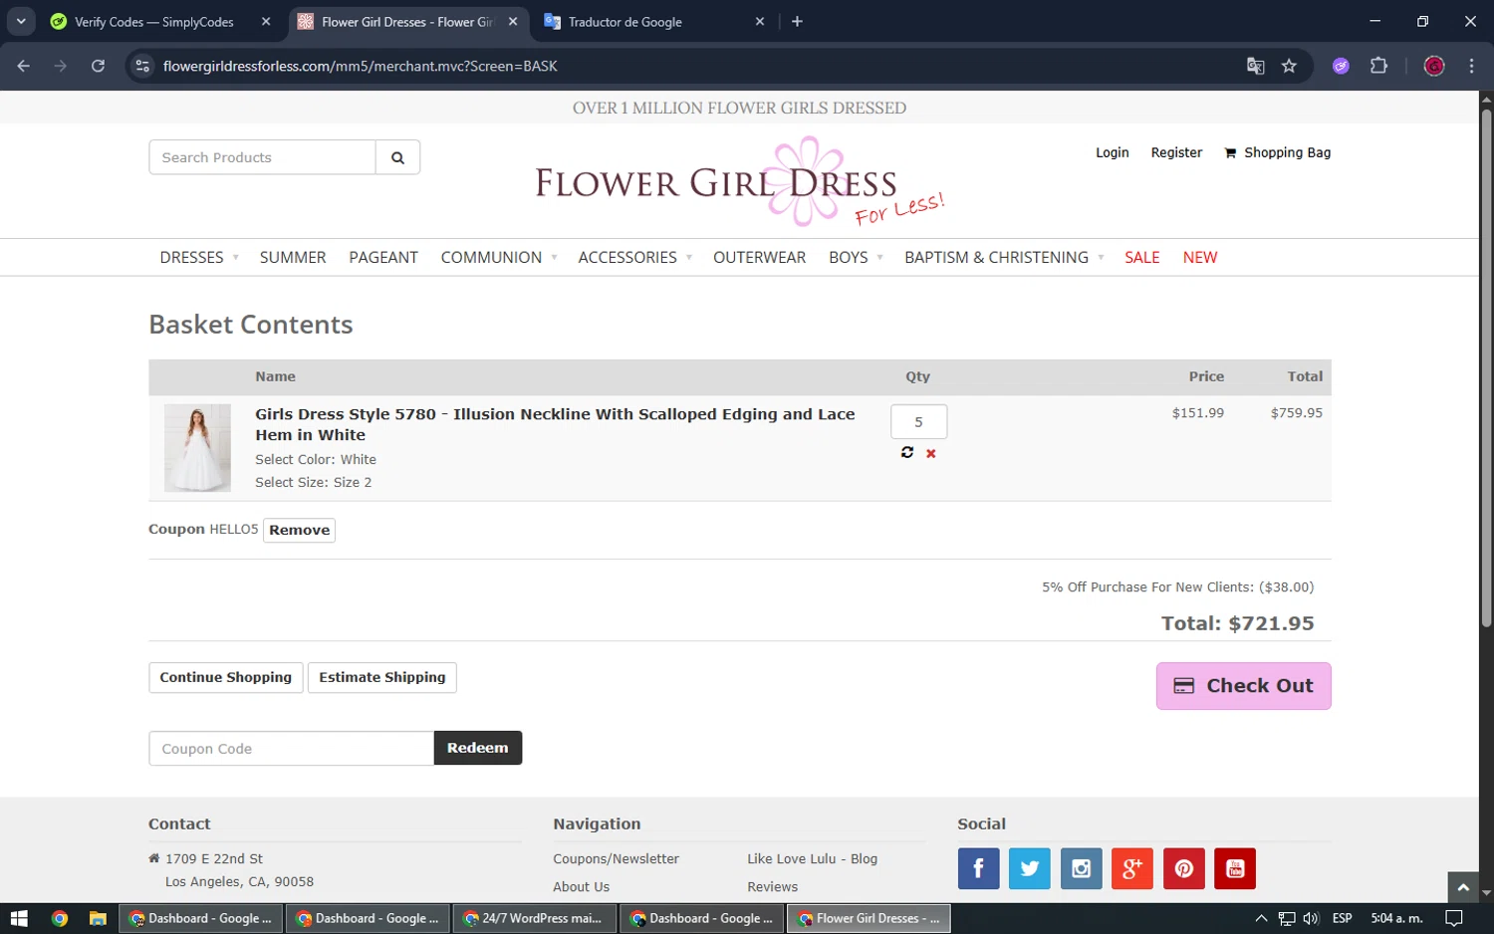Click the purple extension icon in toolbar
The width and height of the screenshot is (1494, 934).
pyautogui.click(x=1341, y=66)
